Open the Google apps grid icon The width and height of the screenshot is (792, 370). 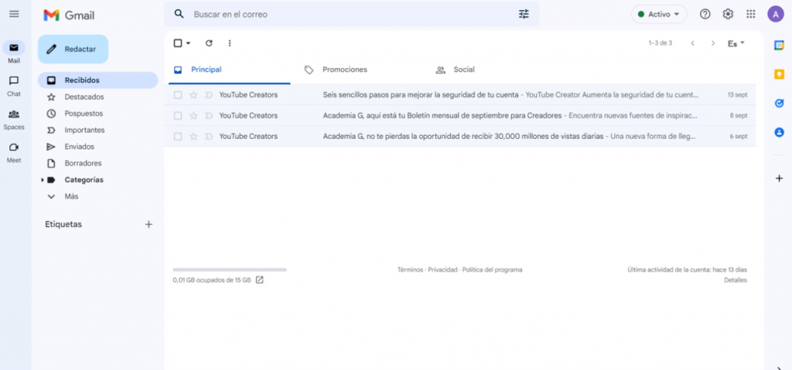coord(750,14)
